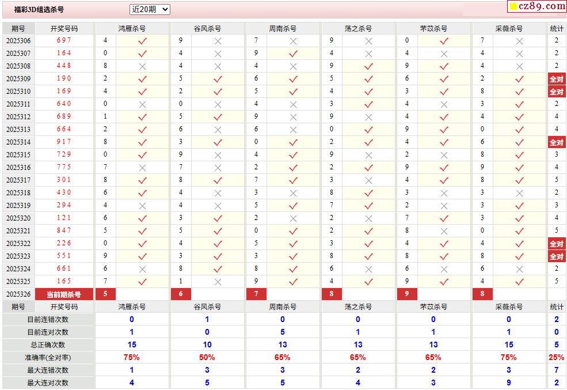Click red checkmark for 谷风 in row 2025310

point(218,92)
